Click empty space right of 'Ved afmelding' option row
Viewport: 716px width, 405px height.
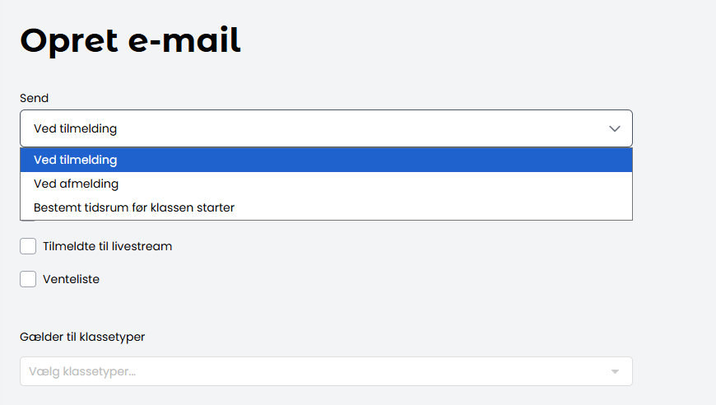pos(411,184)
